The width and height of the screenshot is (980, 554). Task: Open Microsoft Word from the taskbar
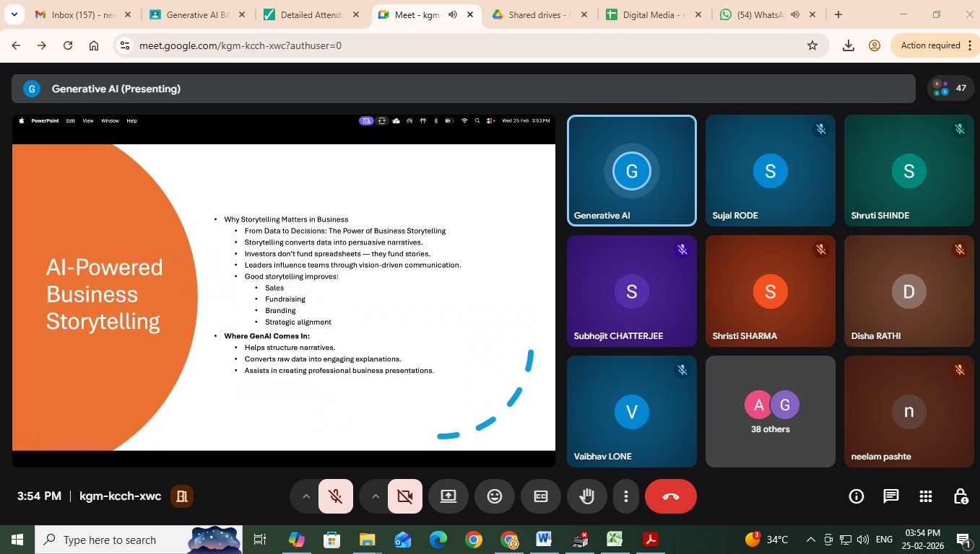coord(544,540)
